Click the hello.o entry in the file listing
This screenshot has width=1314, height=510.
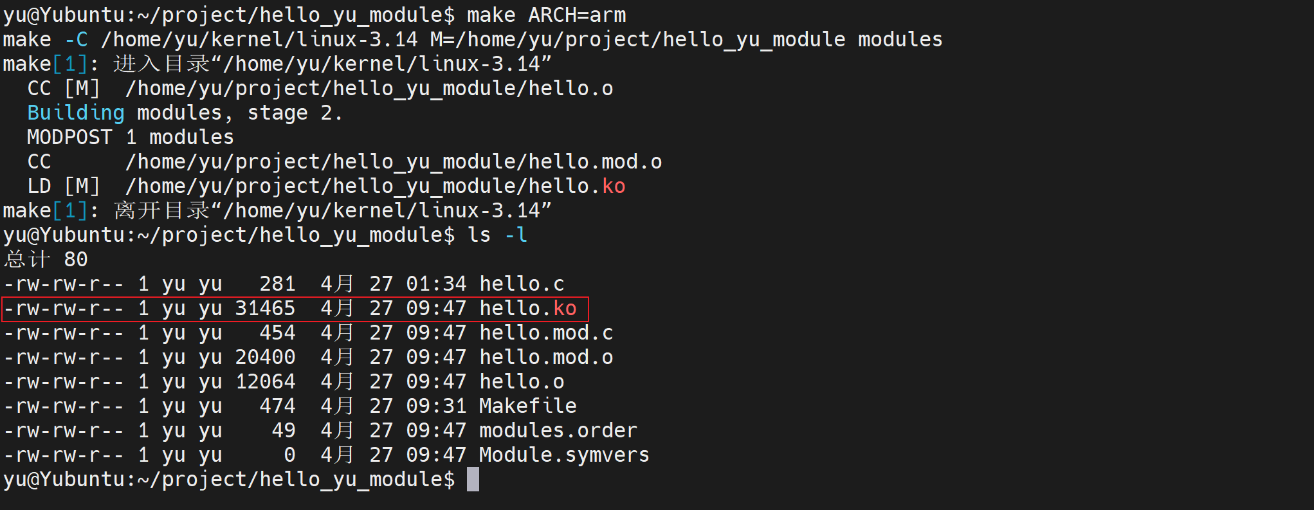[522, 382]
